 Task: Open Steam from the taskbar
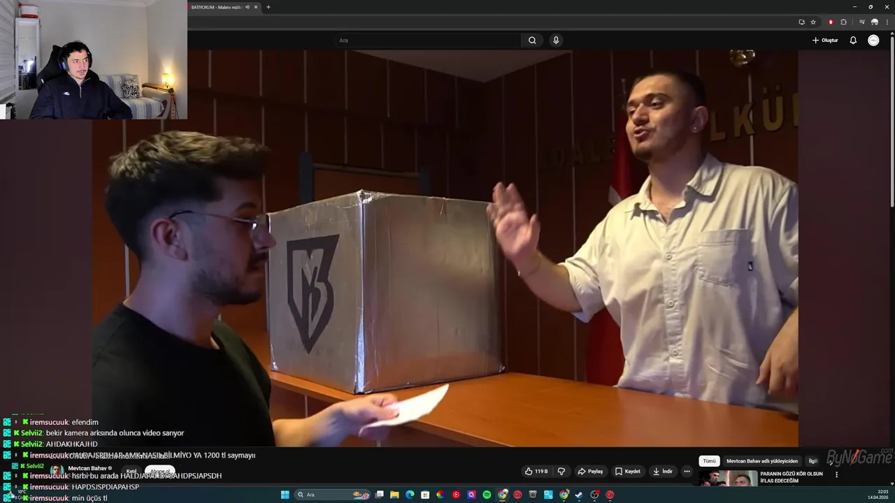579,495
